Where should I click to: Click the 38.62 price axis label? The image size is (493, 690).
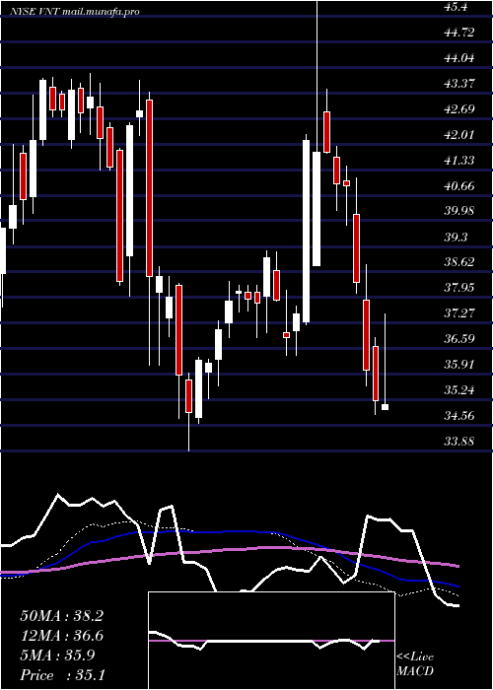459,262
